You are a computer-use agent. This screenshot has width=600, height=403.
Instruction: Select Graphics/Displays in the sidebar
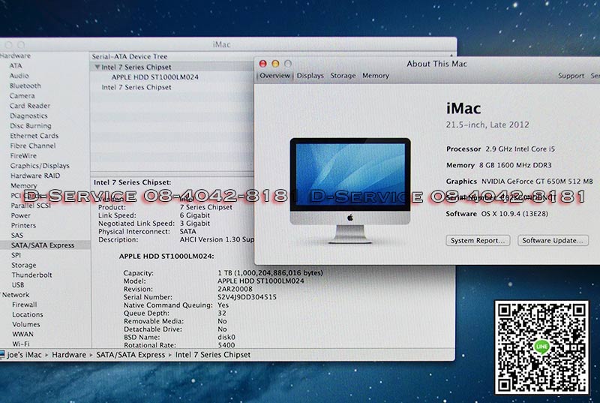[x=40, y=165]
